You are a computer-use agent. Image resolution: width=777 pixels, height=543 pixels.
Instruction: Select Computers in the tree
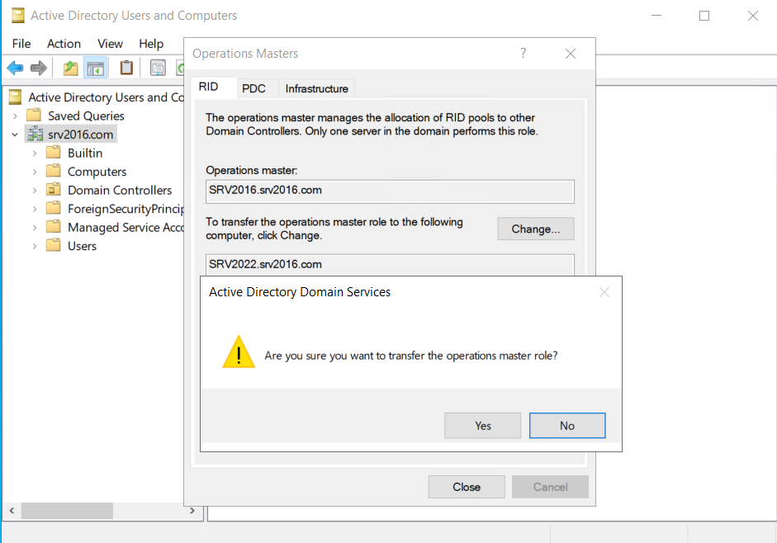point(97,172)
